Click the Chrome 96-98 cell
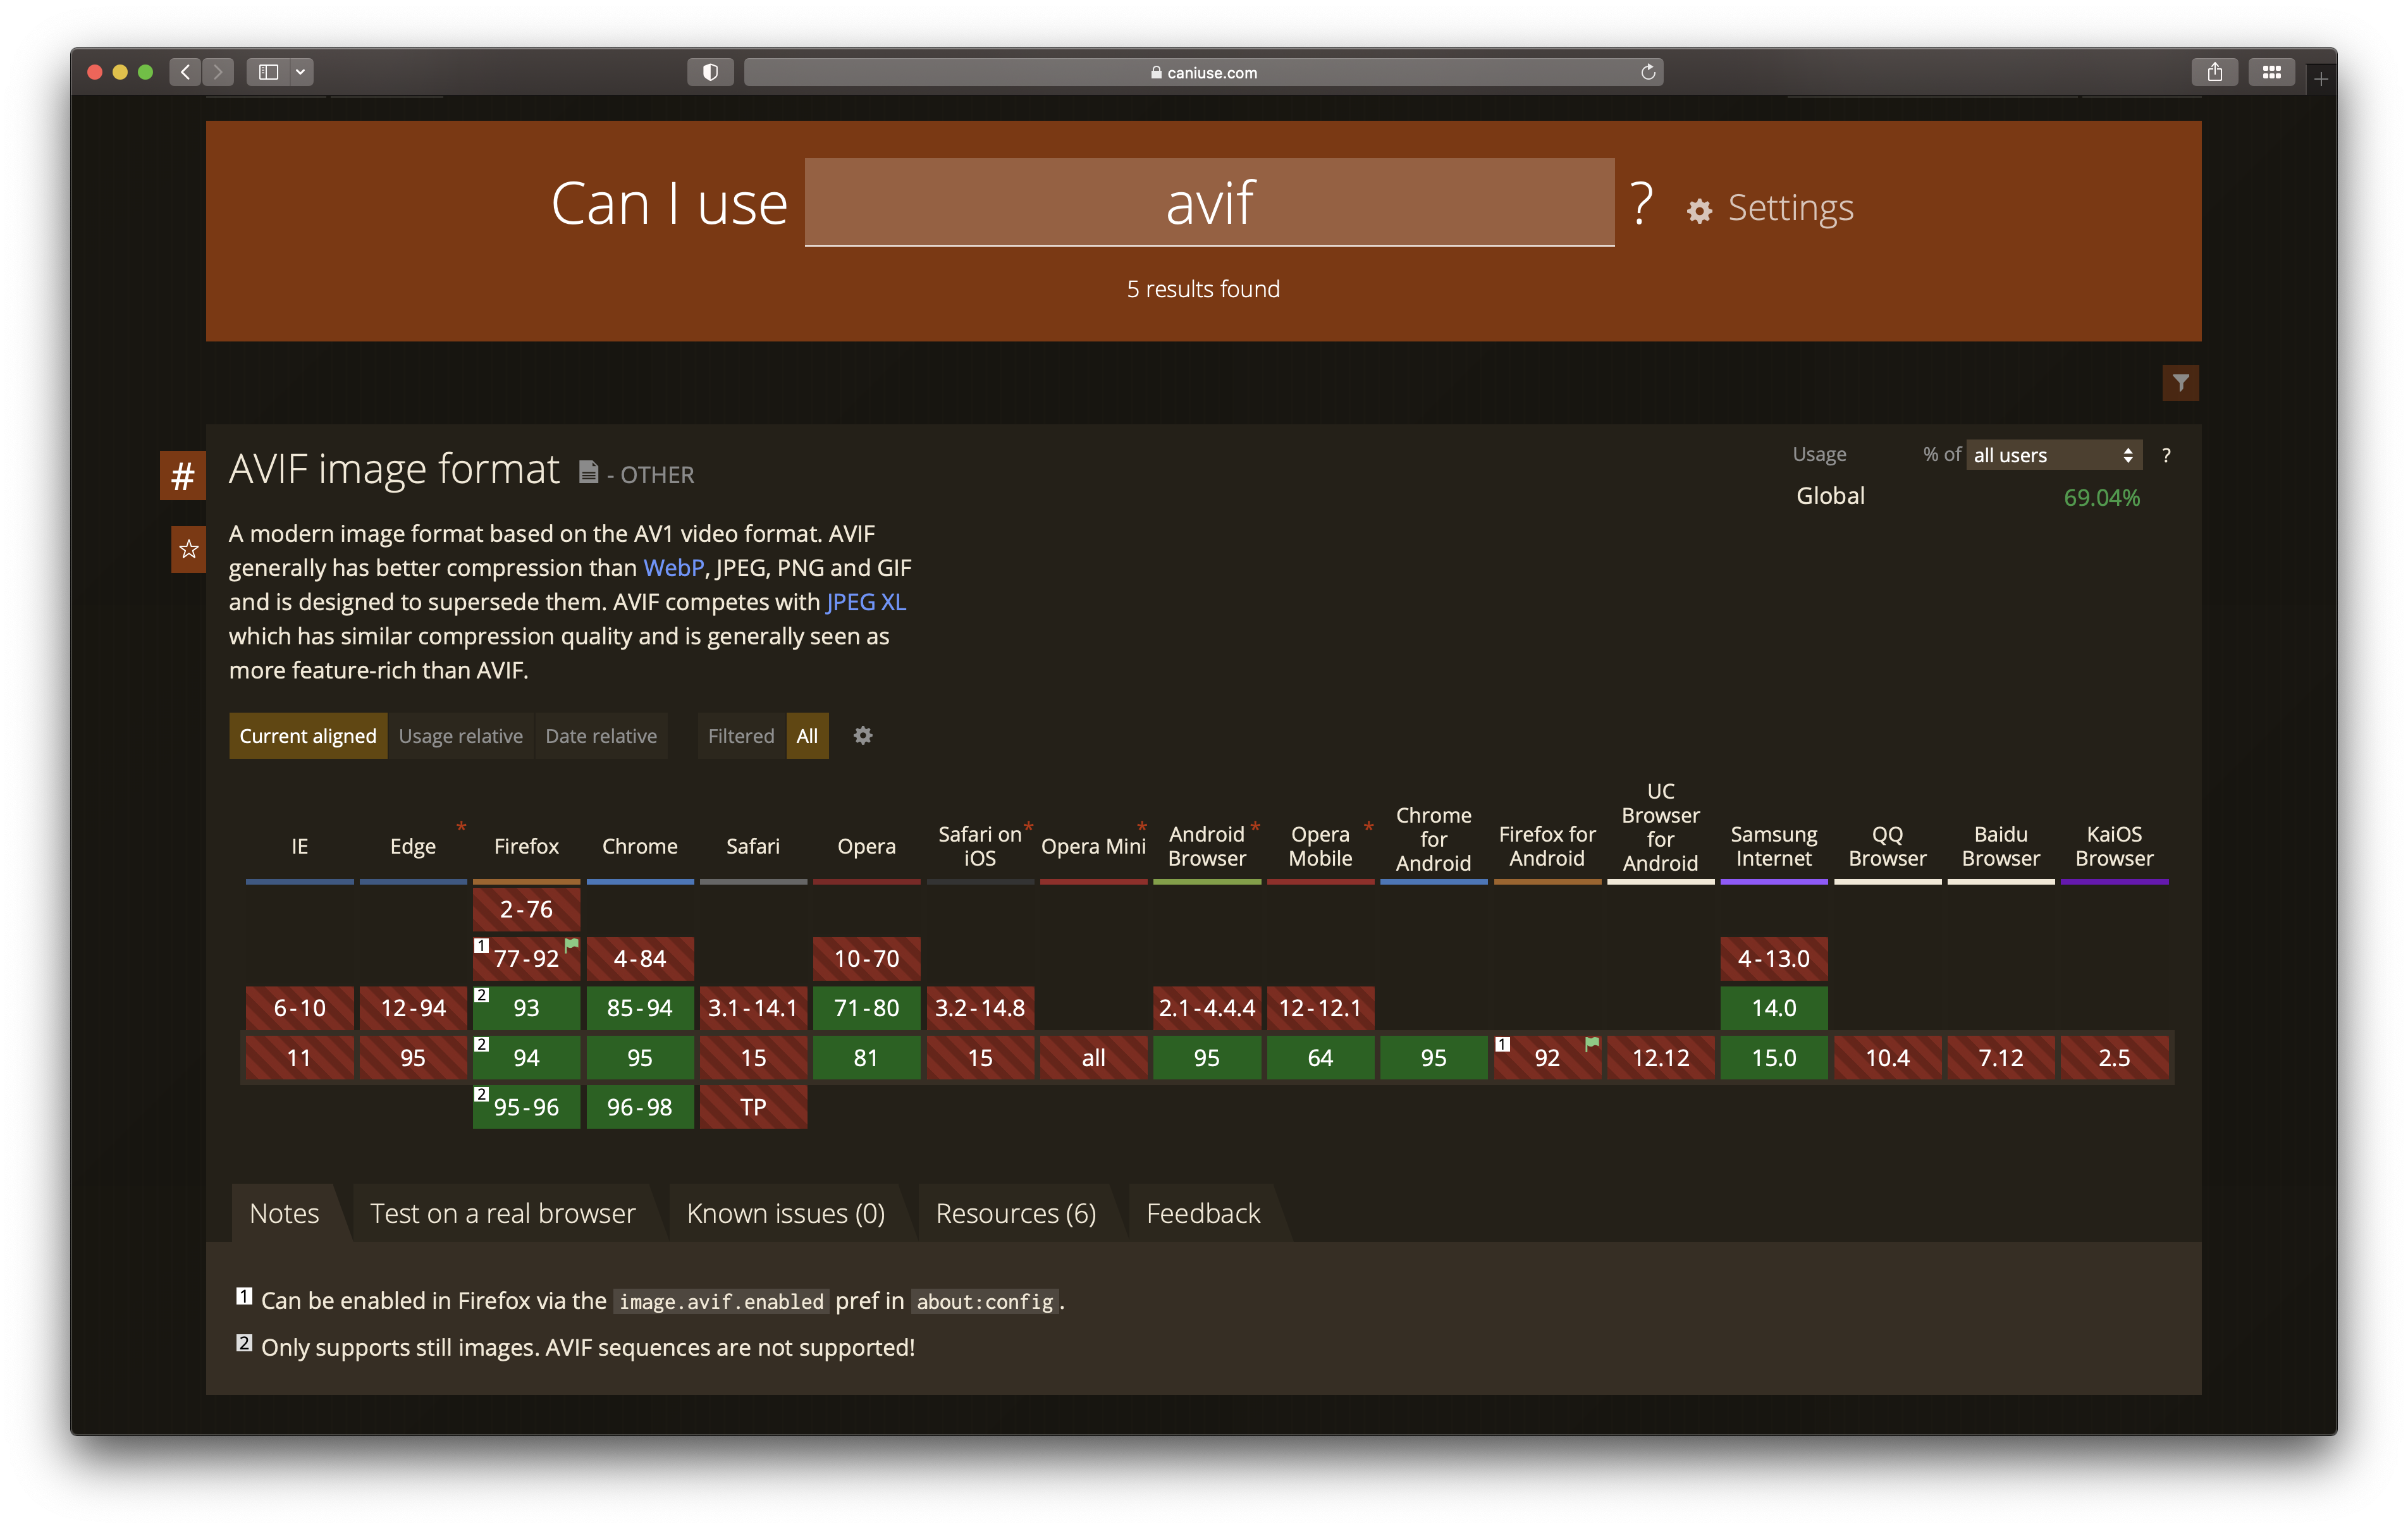 pos(640,1107)
